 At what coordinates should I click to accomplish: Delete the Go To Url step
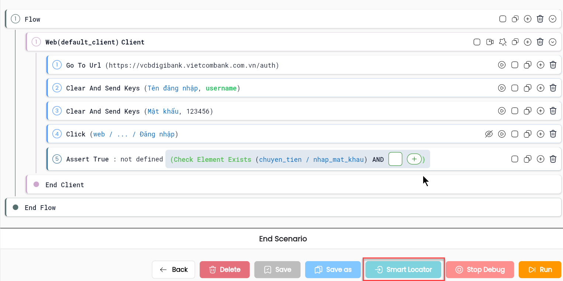[553, 65]
